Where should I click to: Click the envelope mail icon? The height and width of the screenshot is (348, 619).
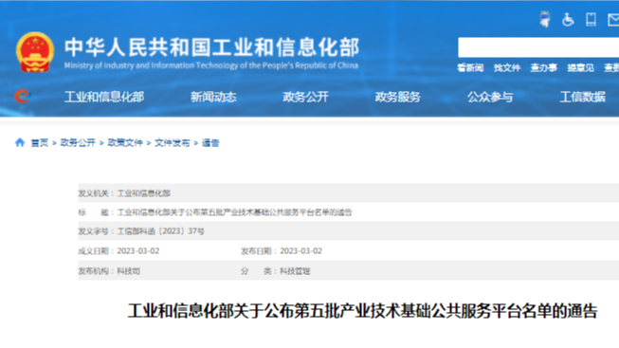[613, 19]
